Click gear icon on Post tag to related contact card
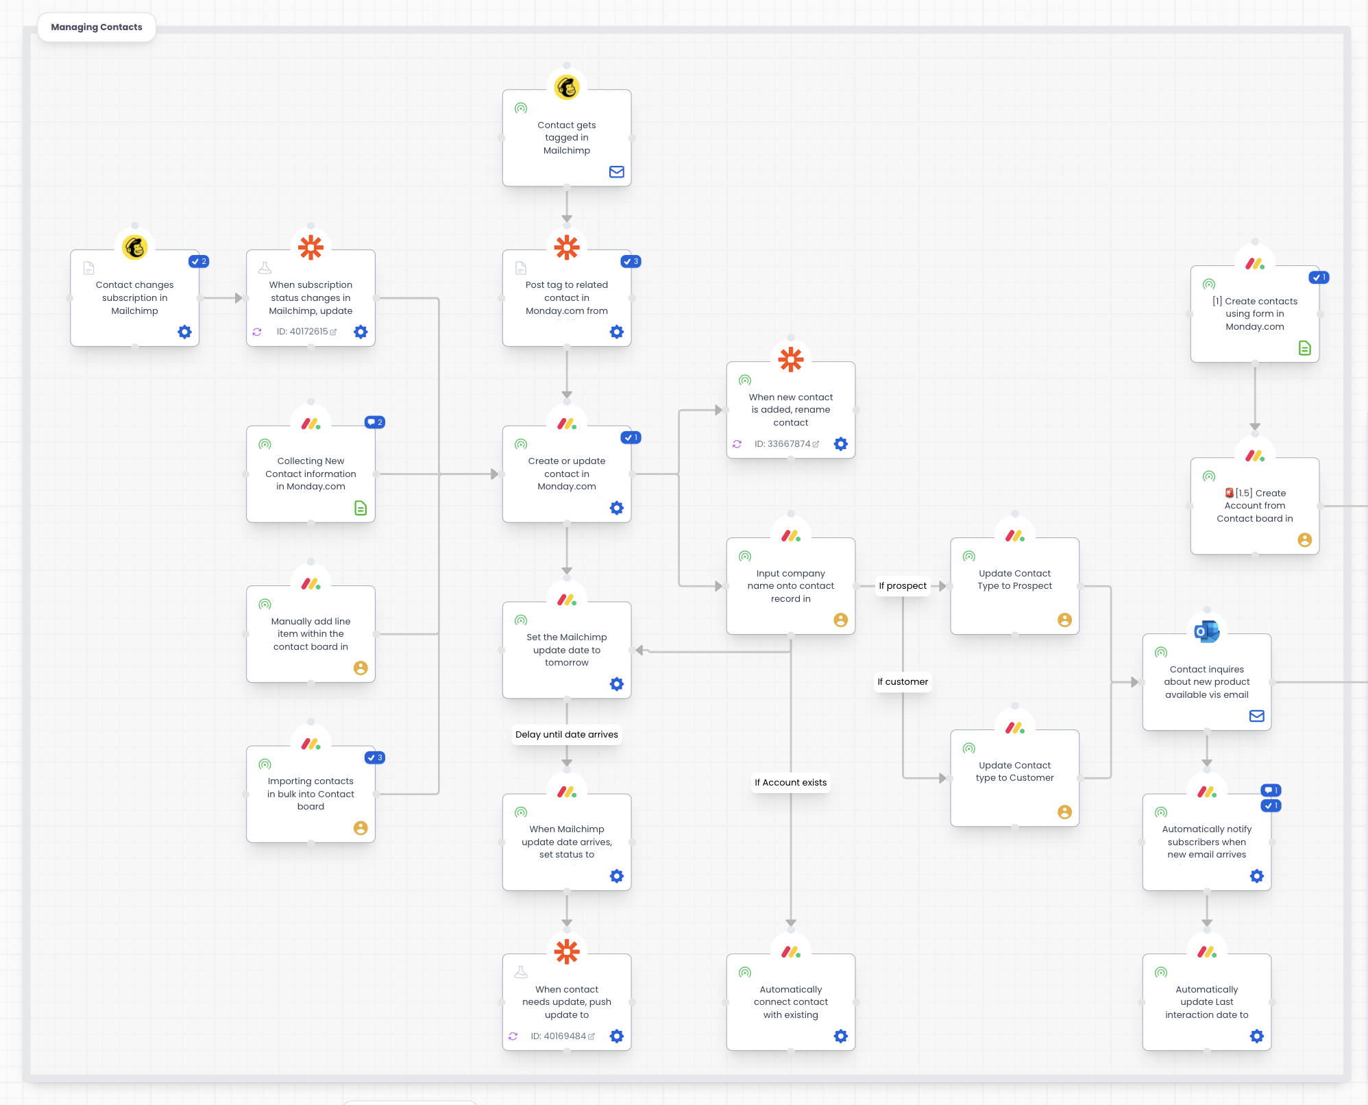The height and width of the screenshot is (1105, 1368). 617,332
